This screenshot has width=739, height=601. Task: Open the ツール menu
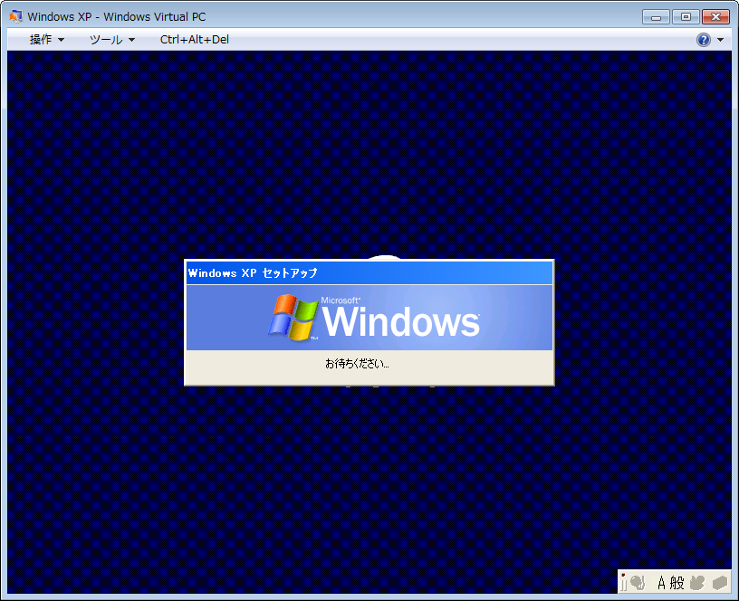click(112, 40)
